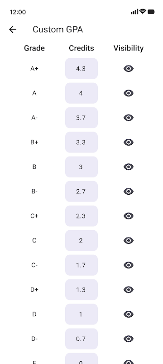
Task: Toggle the D+ visibility eye icon
Action: 129,290
